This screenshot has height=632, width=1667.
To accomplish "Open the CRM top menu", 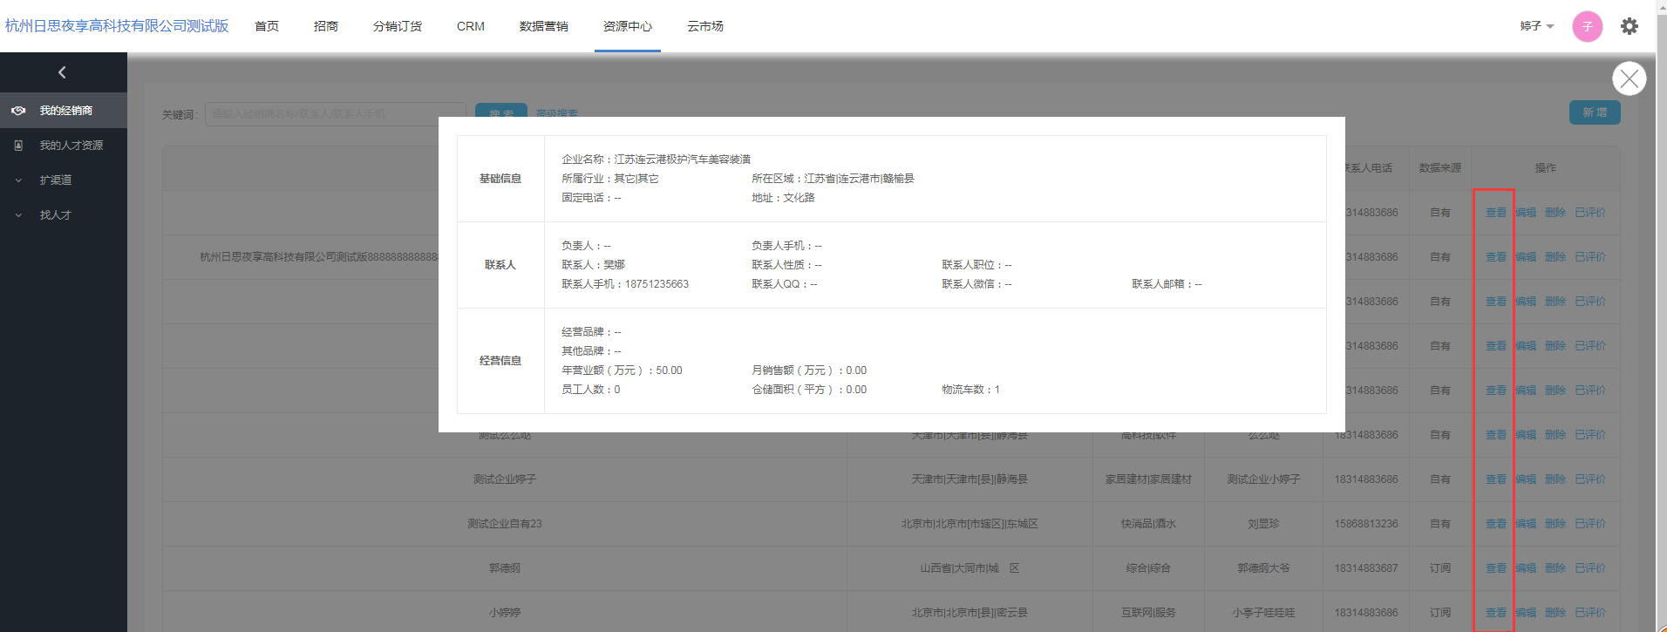I will [470, 26].
